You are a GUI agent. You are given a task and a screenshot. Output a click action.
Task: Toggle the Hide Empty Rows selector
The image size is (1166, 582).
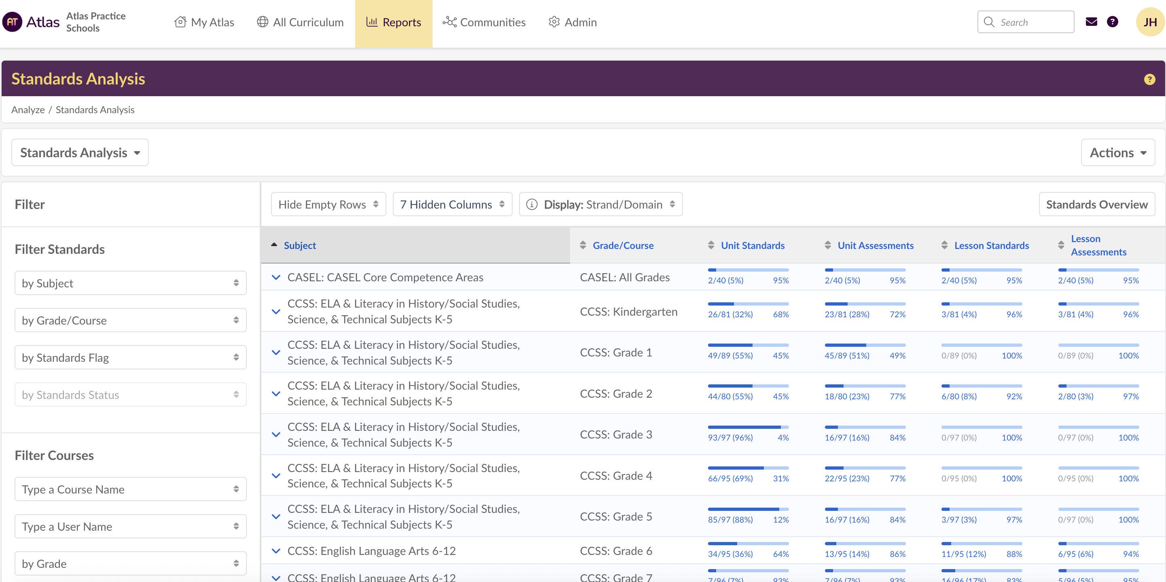pyautogui.click(x=328, y=205)
